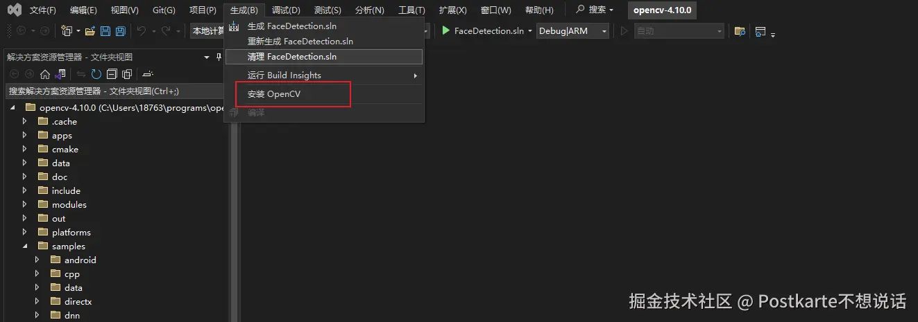918x322 pixels.
Task: Open the Solution Explorer window options dropdown
Action: 207,57
